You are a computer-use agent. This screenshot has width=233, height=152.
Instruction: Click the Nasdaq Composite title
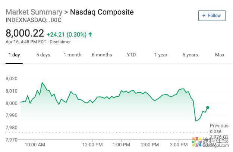[101, 12]
